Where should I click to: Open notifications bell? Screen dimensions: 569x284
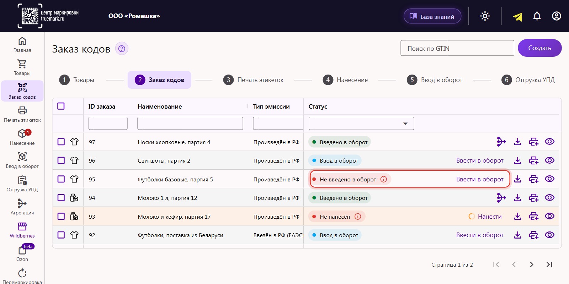pyautogui.click(x=537, y=16)
